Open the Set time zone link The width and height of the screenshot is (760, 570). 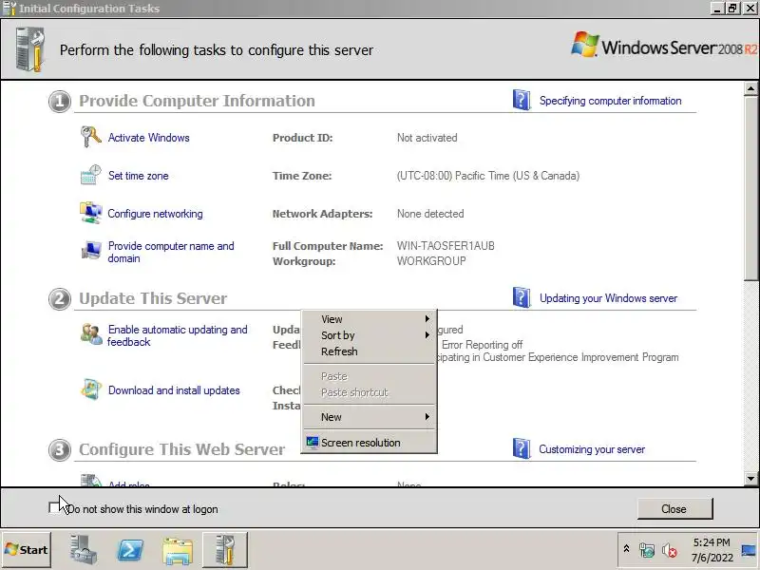click(138, 176)
